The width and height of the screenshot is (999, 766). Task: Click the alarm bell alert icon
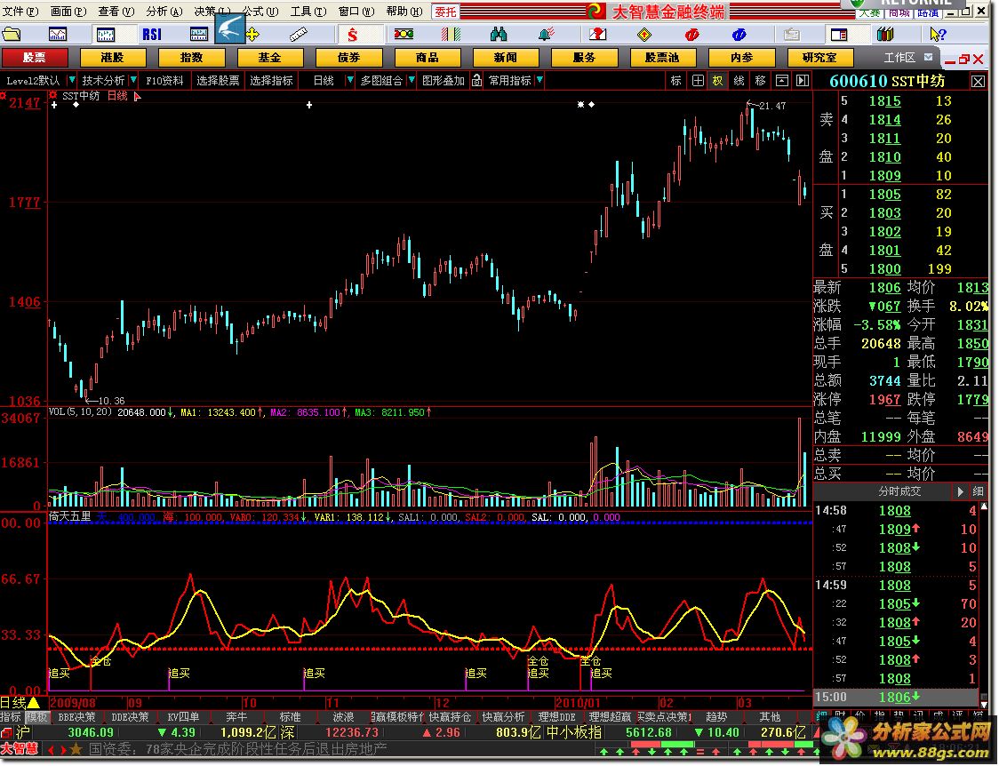[546, 34]
